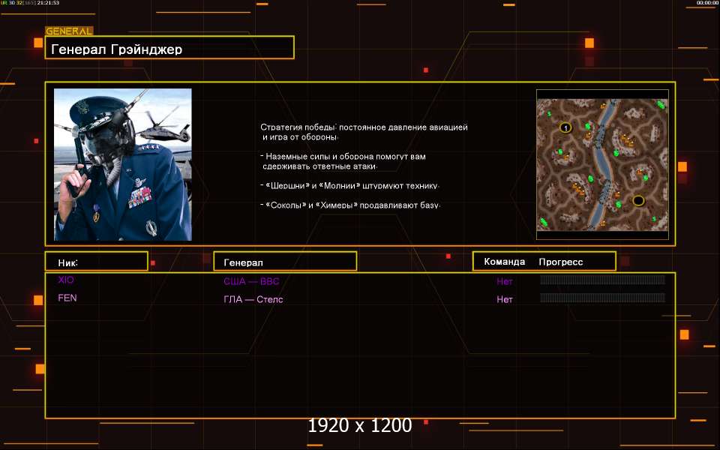Screen dimensions: 720x450
Task: Select the 'Генерал Грэйнджер' name field
Action: [169, 49]
